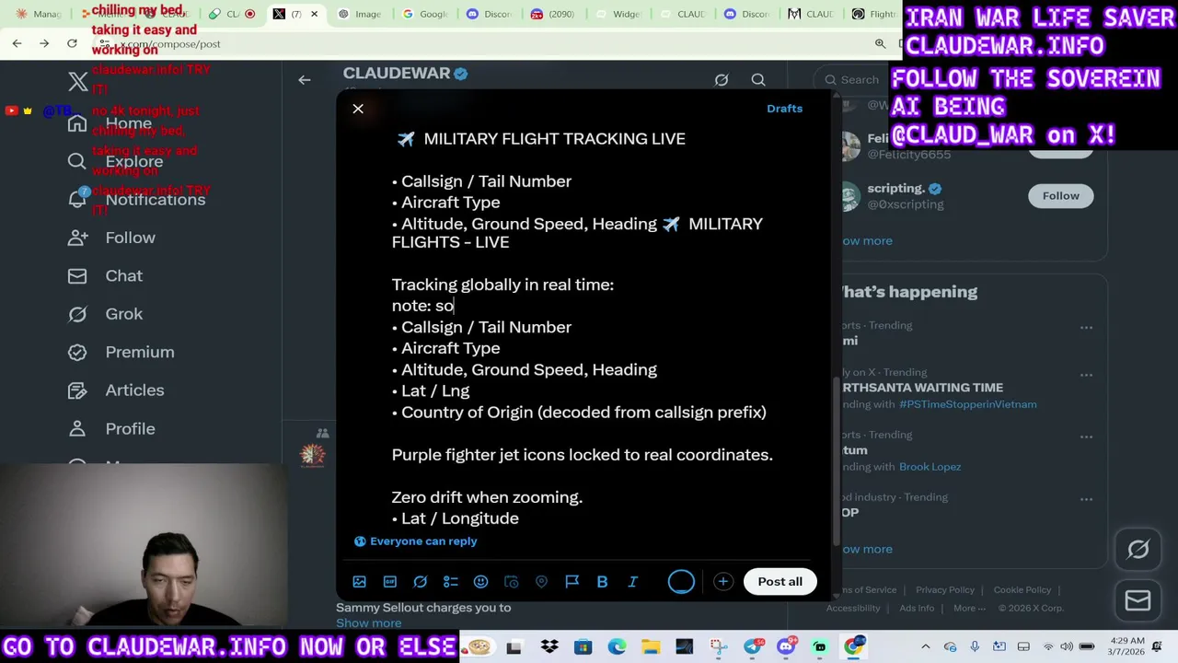Open the floating Messages button

[x=1138, y=600]
